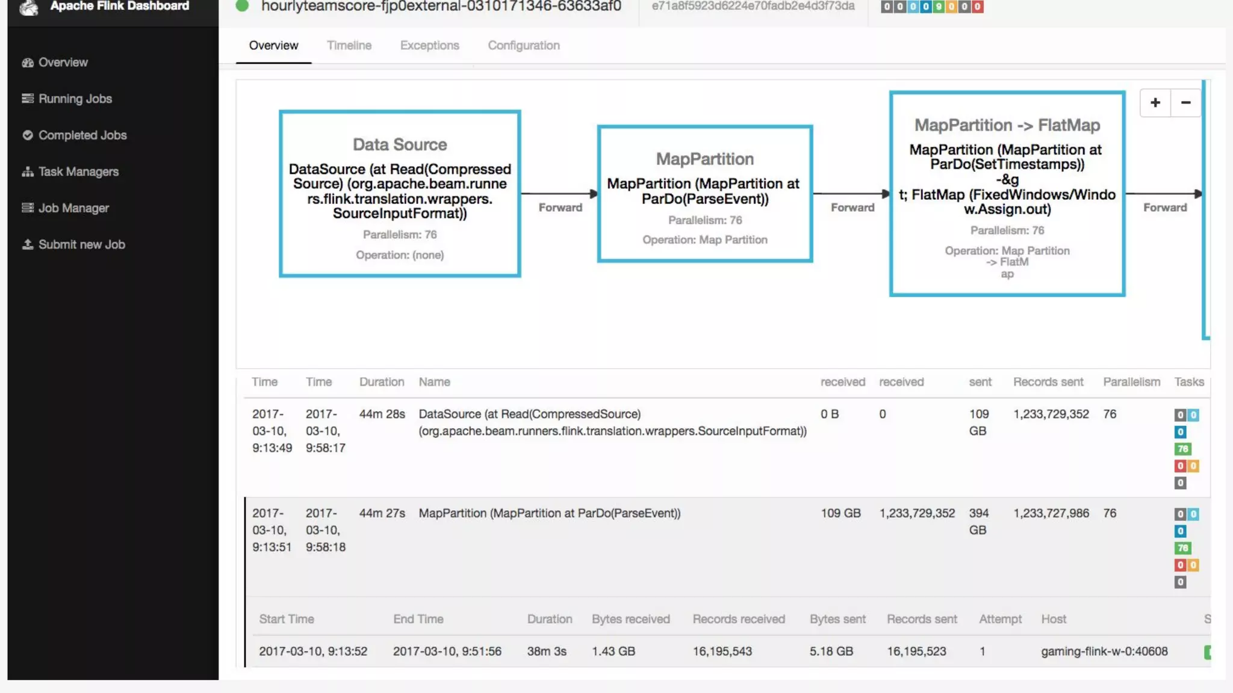Viewport: 1233px width, 693px height.
Task: Click the green 76 badge in DataSource row
Action: pos(1182,449)
